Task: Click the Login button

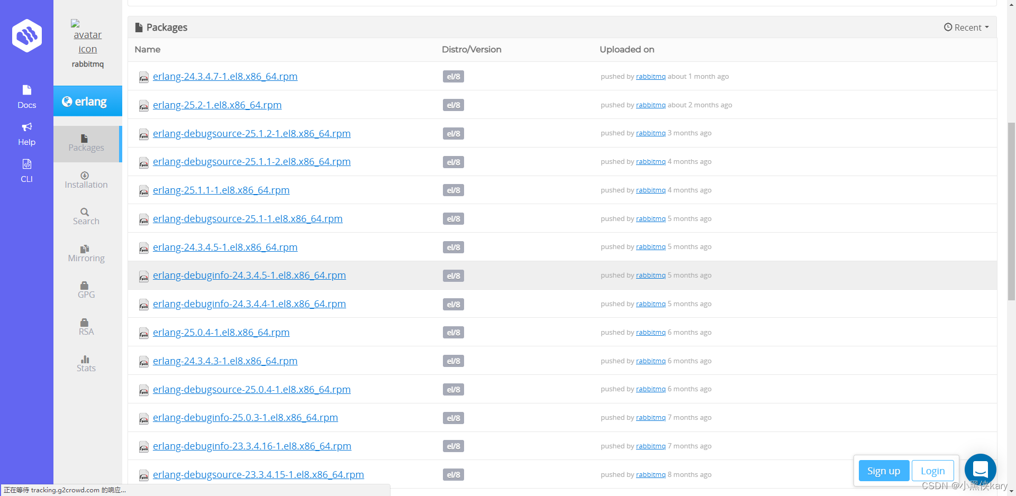Action: (x=932, y=471)
